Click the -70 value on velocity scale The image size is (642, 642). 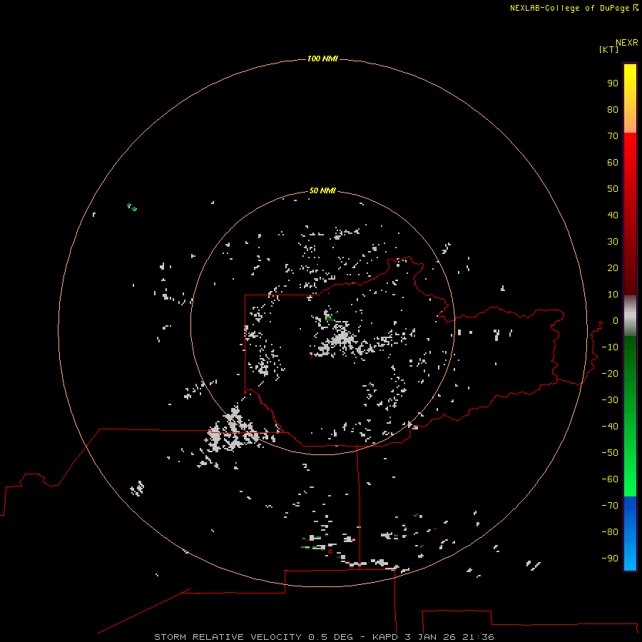click(610, 506)
